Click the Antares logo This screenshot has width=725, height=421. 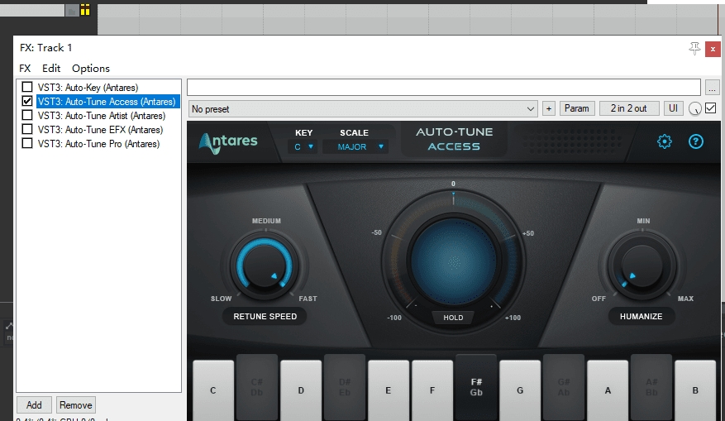pos(228,142)
